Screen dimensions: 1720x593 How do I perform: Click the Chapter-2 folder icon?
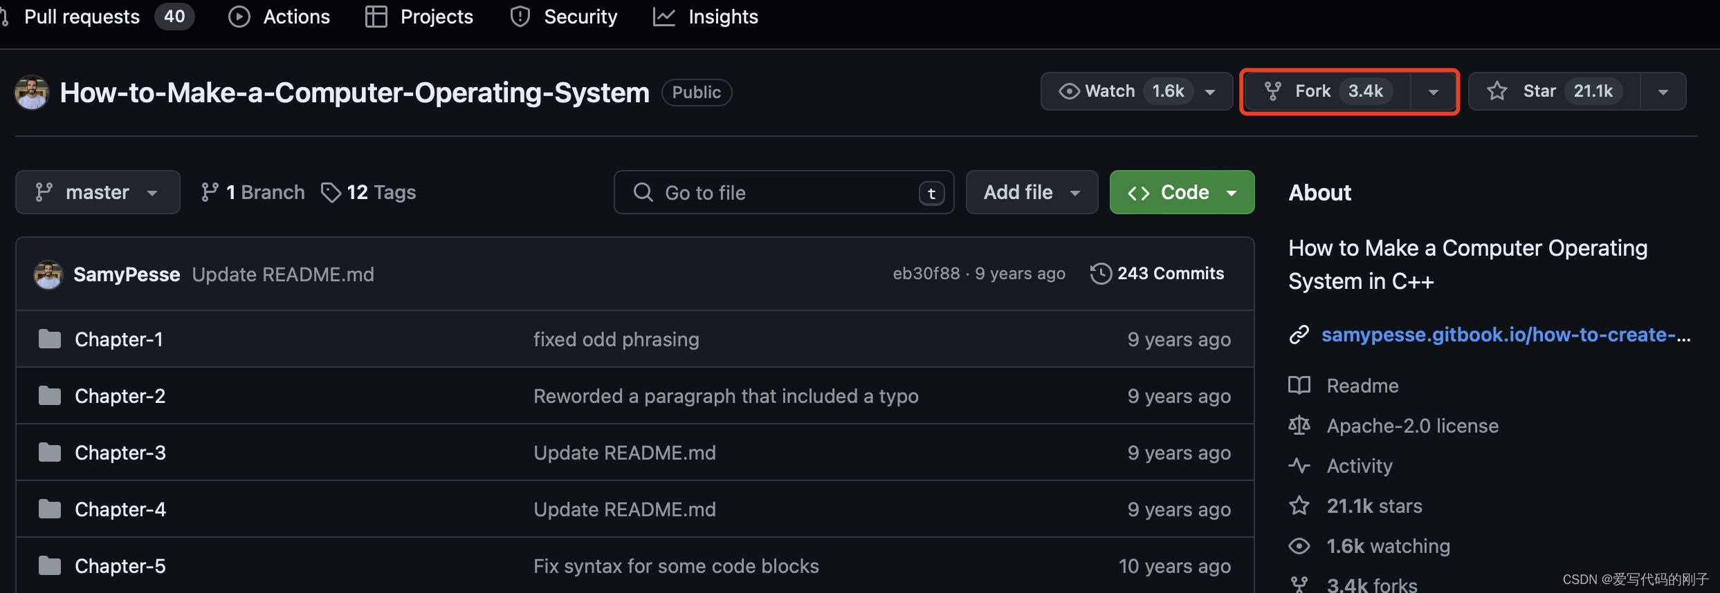click(49, 396)
